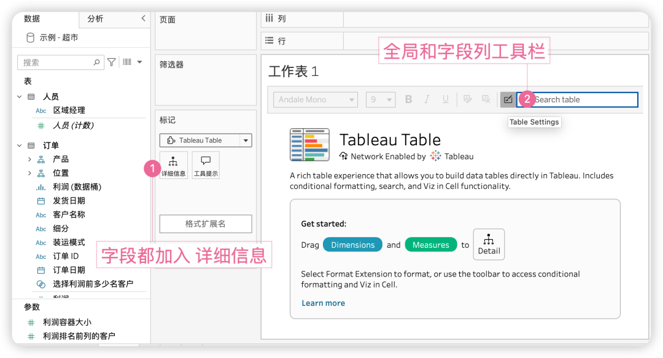Click the calendar icon beside 订单日期

(x=41, y=270)
